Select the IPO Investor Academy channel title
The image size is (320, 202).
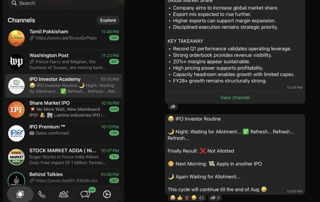[x=55, y=79]
